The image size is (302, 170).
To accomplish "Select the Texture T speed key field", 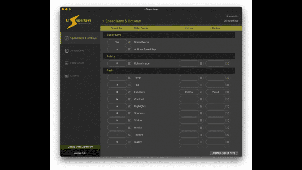I will pos(117,135).
